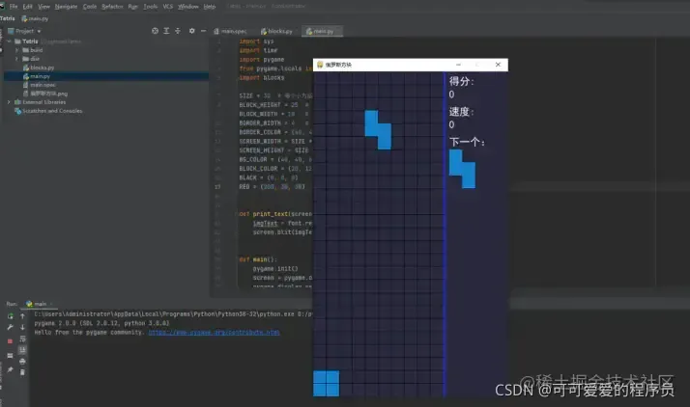This screenshot has height=407, width=690.
Task: Toggle scroll to end in Run console
Action: click(x=22, y=350)
